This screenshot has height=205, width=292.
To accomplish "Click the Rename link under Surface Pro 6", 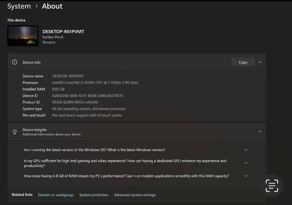I will coord(49,42).
